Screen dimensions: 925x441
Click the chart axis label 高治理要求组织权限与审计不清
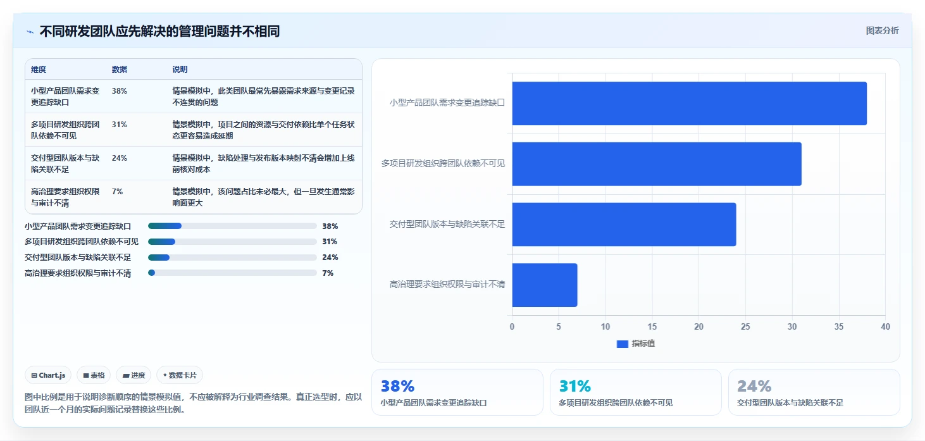[447, 285]
